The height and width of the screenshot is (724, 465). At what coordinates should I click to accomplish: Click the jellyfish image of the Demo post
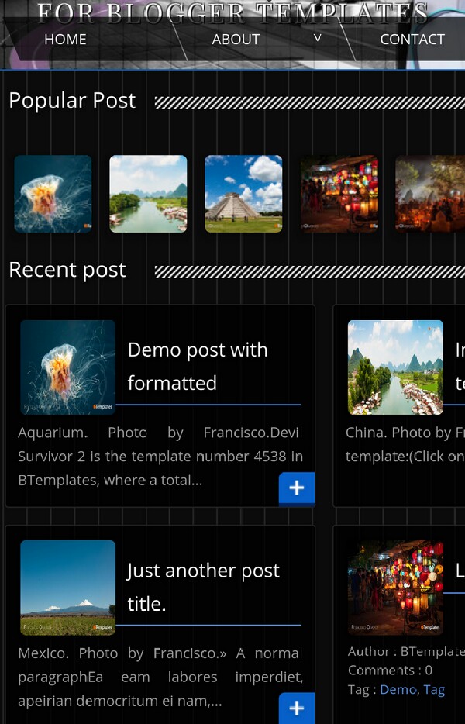pos(67,367)
